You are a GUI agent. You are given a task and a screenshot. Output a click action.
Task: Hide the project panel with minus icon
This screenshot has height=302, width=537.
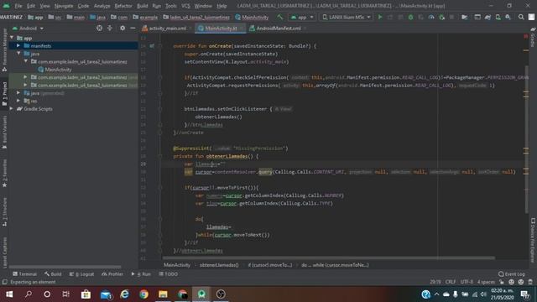(x=133, y=28)
